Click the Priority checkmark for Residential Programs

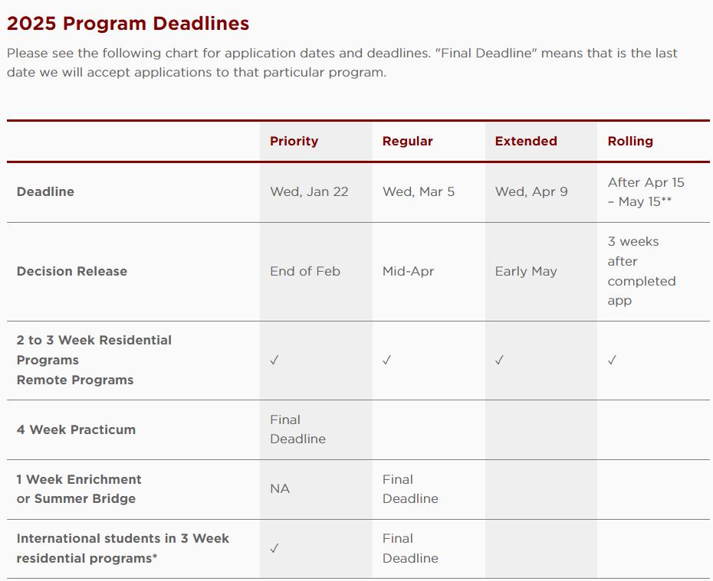point(274,361)
